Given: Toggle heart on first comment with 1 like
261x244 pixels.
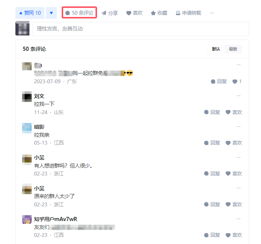Looking at the screenshot, I should coord(237,81).
